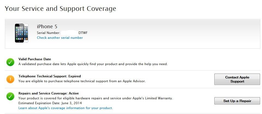
Task: Click the iPhone 5 product image
Action: pyautogui.click(x=22, y=33)
